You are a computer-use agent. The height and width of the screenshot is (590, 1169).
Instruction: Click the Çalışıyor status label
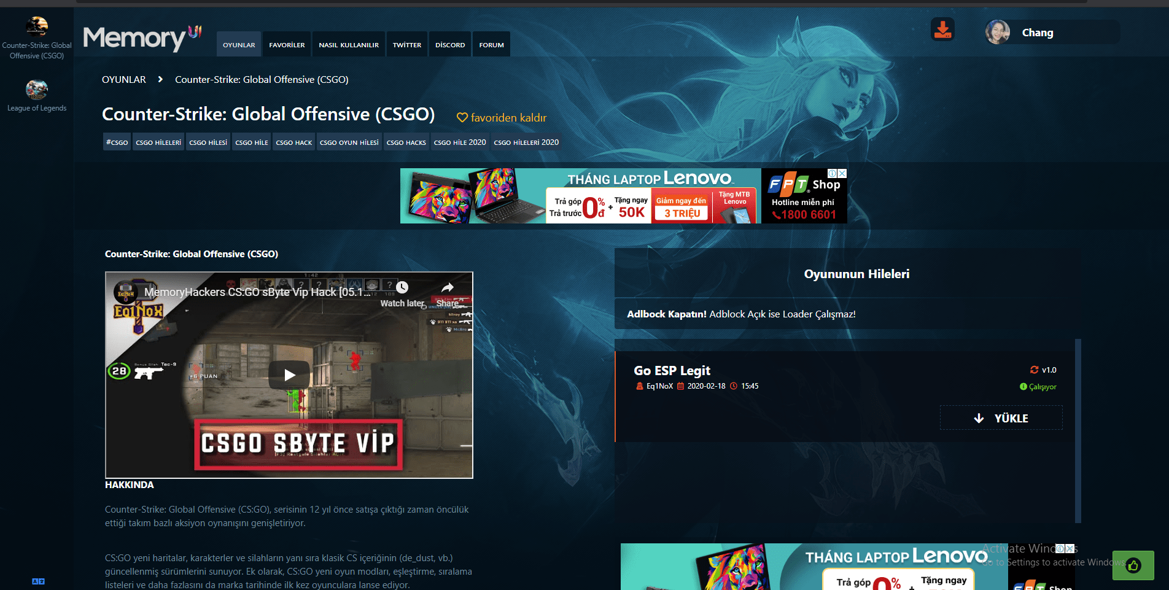tap(1038, 387)
